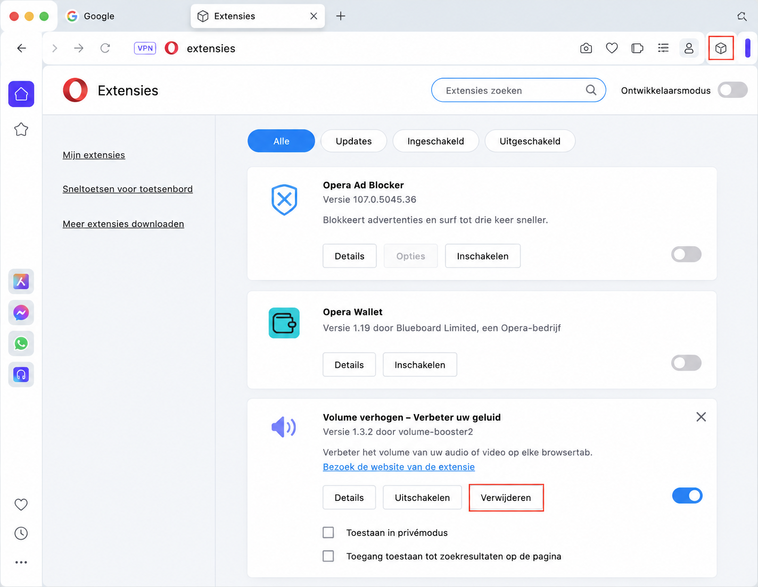Screen dimensions: 758x587
Task: Check Toestaan in privémodus
Action: click(328, 532)
